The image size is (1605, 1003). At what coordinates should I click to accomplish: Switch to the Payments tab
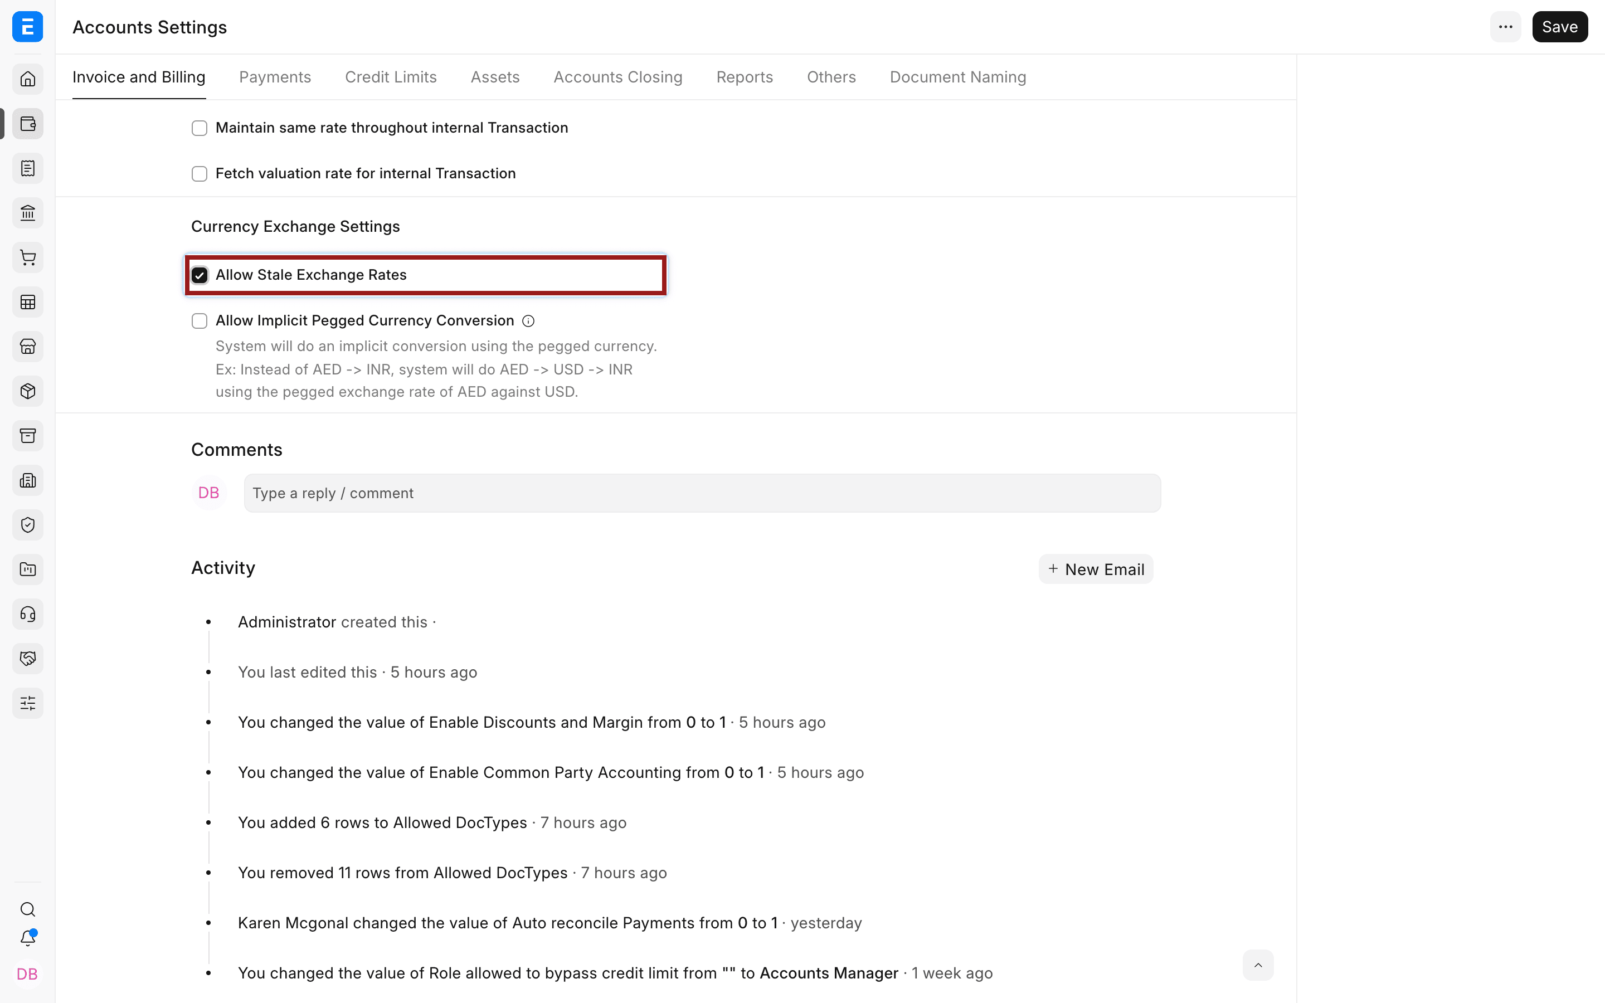point(275,77)
